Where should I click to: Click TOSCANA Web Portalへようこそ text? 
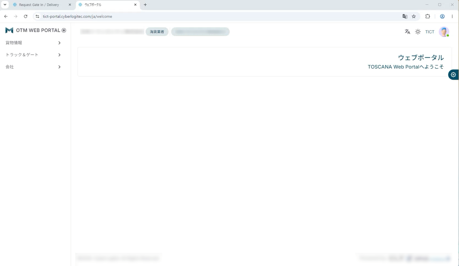click(406, 67)
